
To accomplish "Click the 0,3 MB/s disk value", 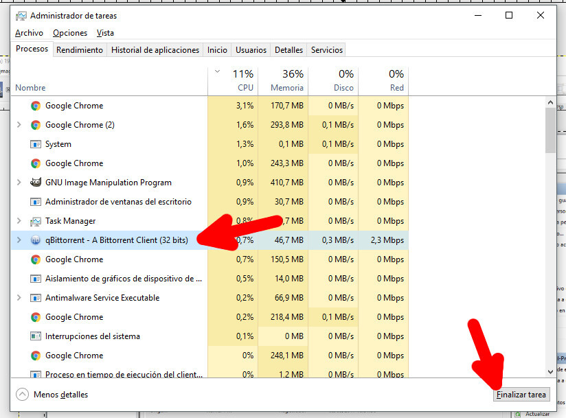I will pos(338,240).
